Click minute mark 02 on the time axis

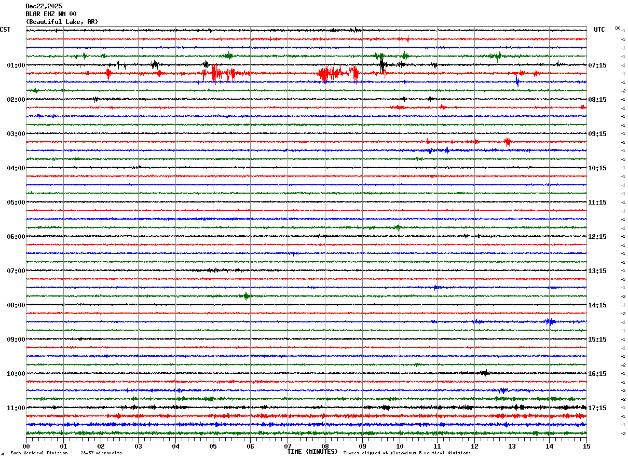point(101,445)
